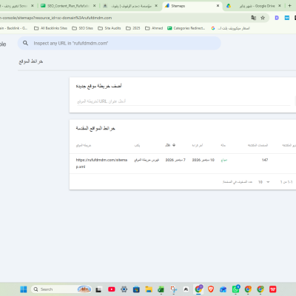Open Microsoft Store from the taskbar
Image resolution: width=296 pixels, height=296 pixels.
(x=136, y=289)
